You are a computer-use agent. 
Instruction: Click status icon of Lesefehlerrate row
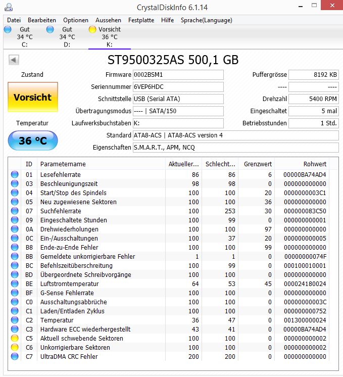pos(15,174)
